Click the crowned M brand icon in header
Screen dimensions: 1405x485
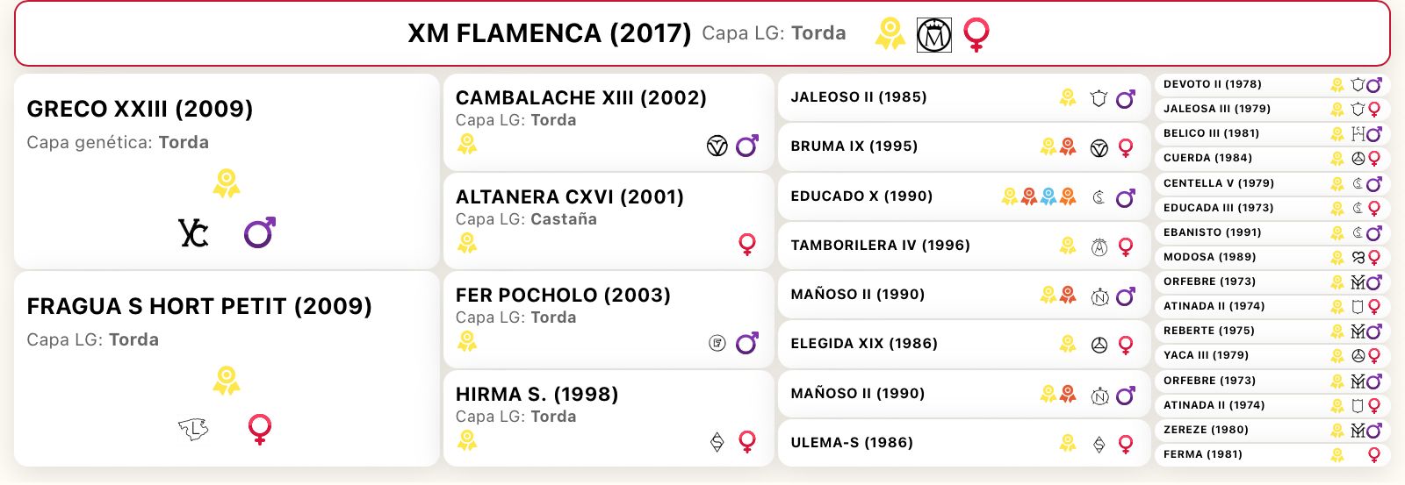tap(933, 35)
